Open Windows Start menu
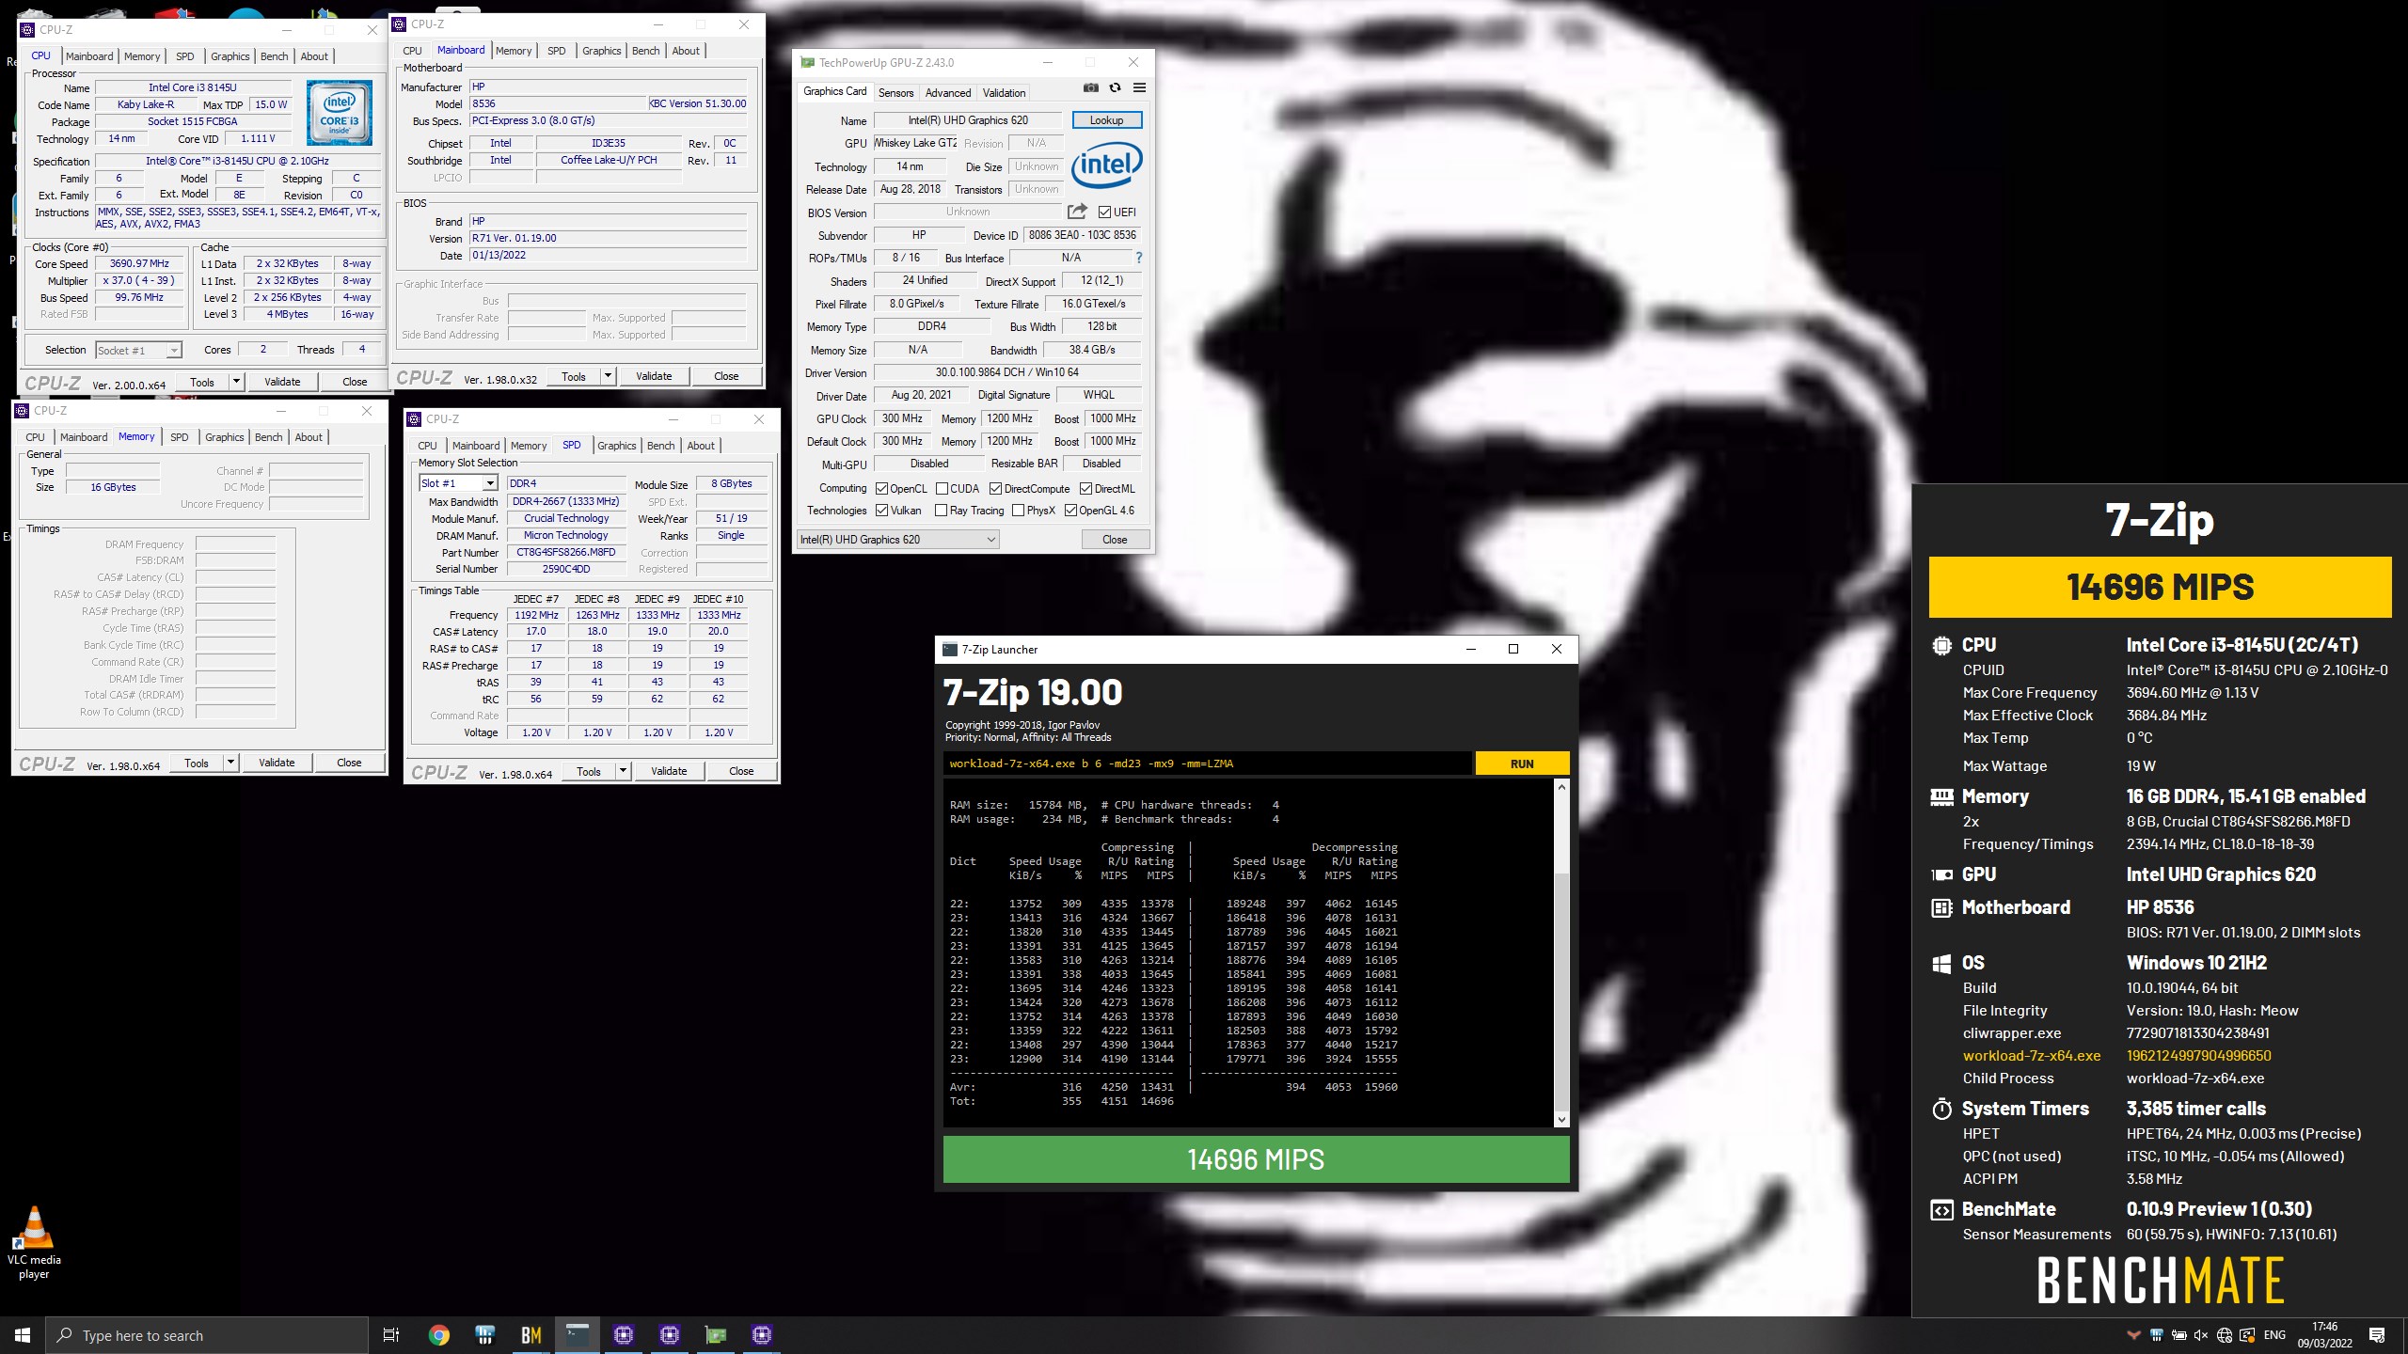Screen dimensions: 2408x1354 pyautogui.click(x=23, y=1335)
